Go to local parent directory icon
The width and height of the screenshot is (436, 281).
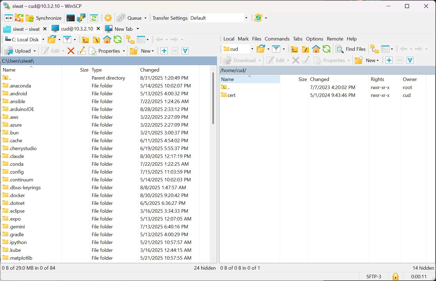[x=85, y=40]
